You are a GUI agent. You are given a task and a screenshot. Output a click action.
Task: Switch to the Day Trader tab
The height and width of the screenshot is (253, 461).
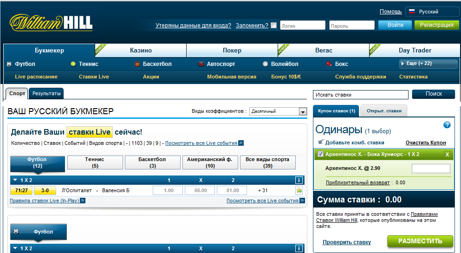point(415,51)
